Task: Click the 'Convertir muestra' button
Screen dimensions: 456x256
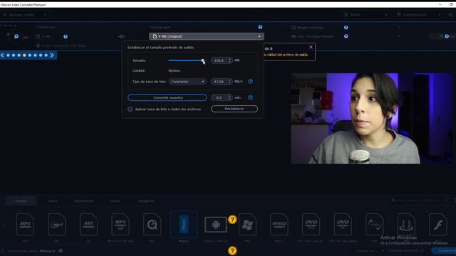Action: (x=167, y=97)
